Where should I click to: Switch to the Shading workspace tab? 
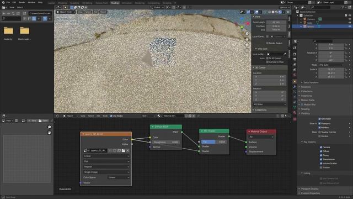point(115,3)
